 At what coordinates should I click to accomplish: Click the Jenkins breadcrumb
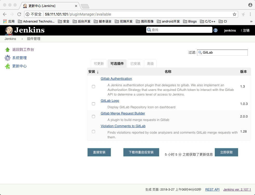[10, 39]
